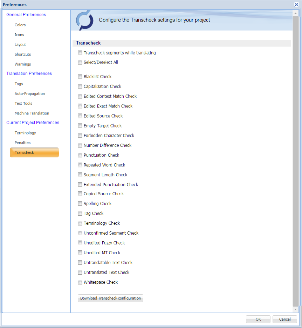
Task: Tick the Unedited MT Check checkbox
Action: 80,253
